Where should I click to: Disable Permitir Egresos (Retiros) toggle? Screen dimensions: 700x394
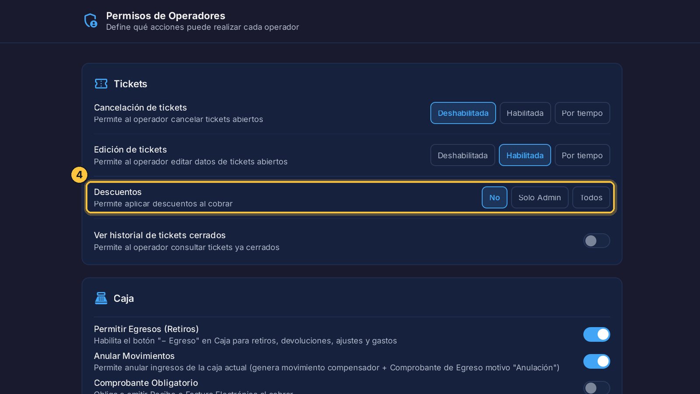click(596, 335)
